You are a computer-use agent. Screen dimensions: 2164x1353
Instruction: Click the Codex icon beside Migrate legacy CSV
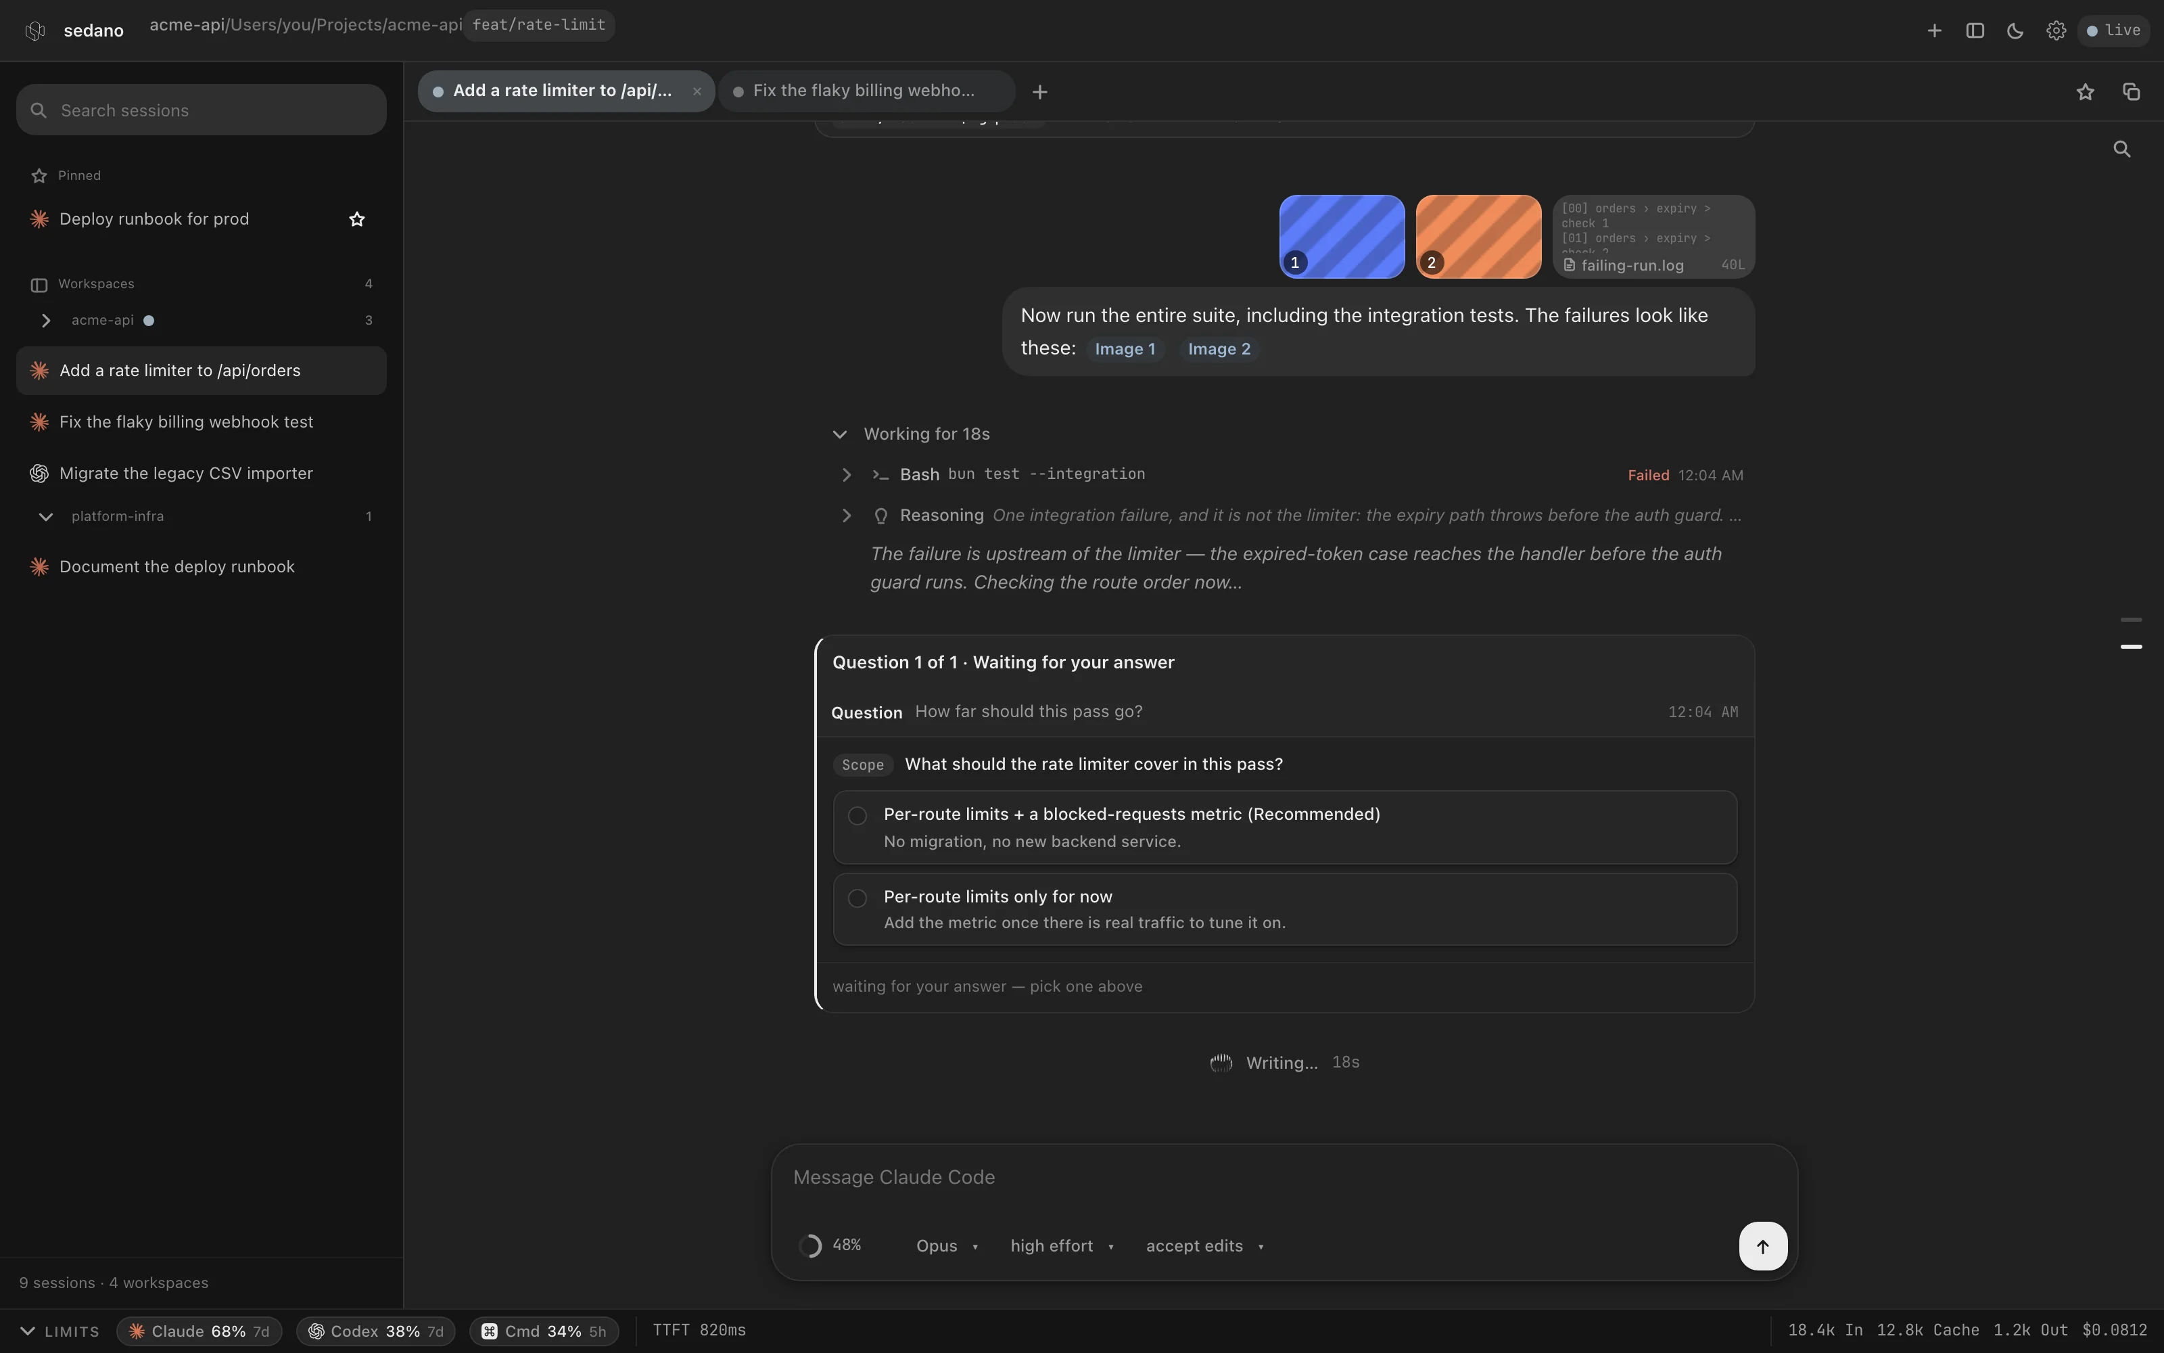[39, 474]
